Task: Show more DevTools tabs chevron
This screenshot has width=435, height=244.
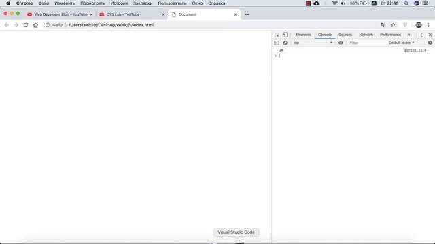Action: click(x=408, y=35)
